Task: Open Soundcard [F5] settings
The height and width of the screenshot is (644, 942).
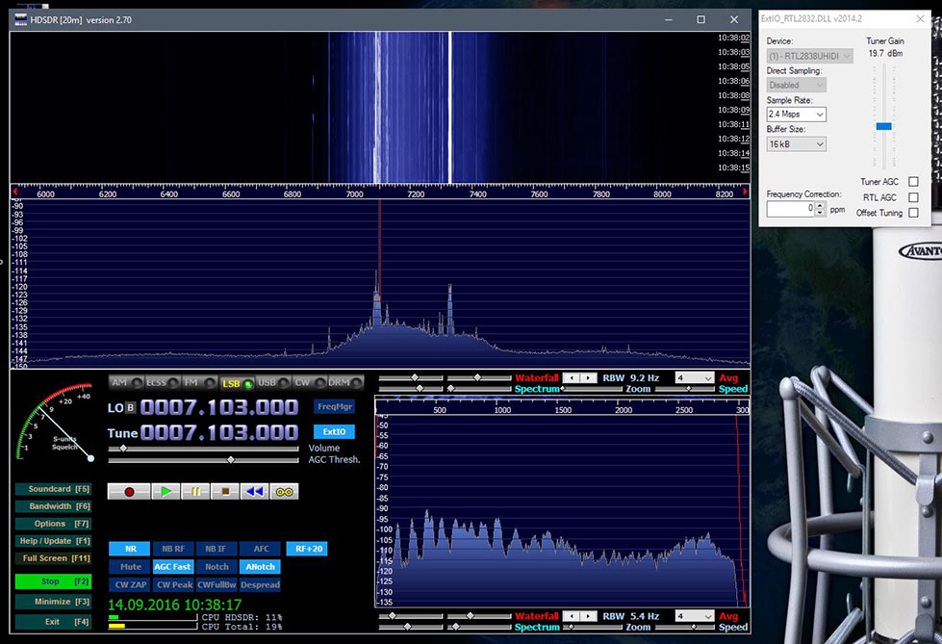Action: coord(53,489)
